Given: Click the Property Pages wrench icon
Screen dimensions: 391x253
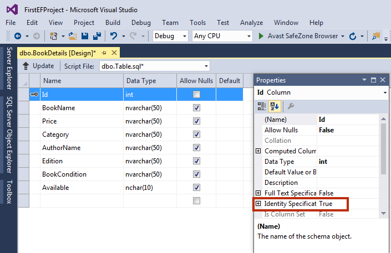Looking at the screenshot, I should point(291,106).
